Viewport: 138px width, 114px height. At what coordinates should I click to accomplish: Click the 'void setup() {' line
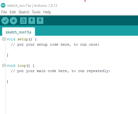click(21, 39)
